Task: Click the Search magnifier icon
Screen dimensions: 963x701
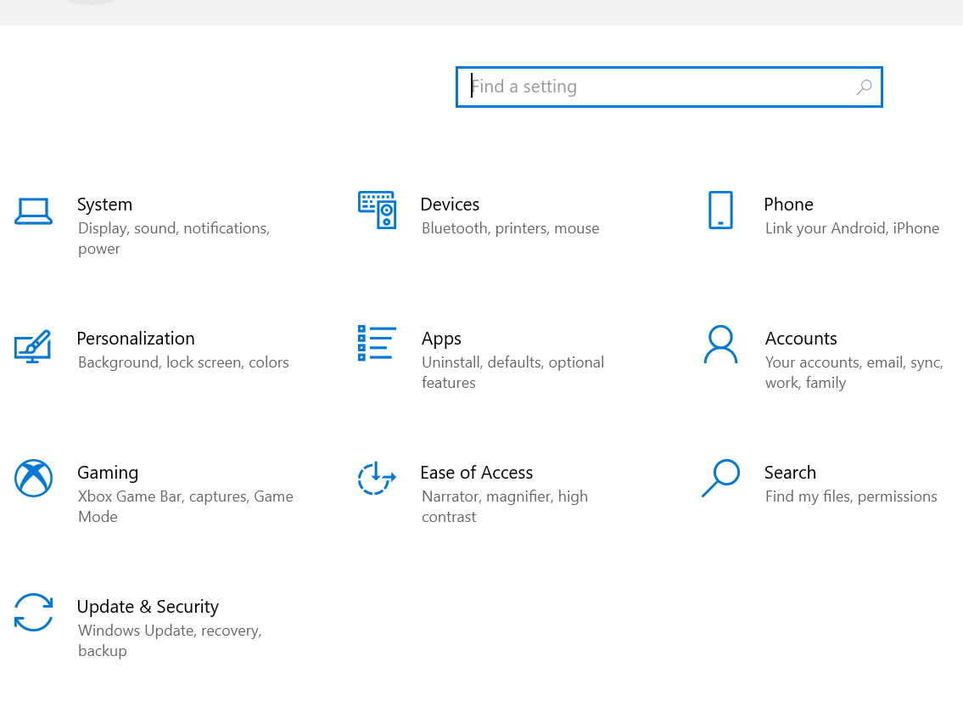Action: tap(720, 479)
